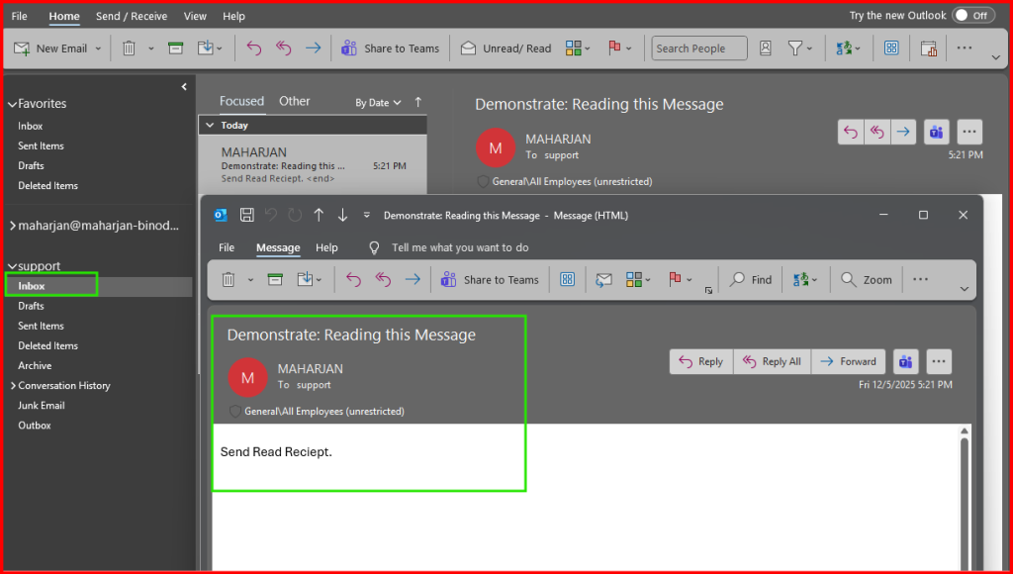
Task: Toggle Unread/Read on the main toolbar
Action: click(x=506, y=48)
